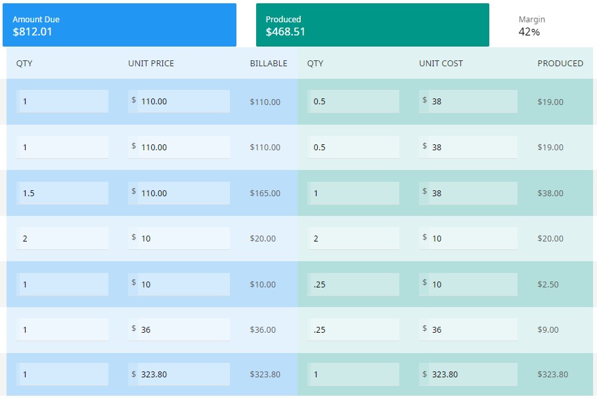Click the UNIT COST column header

pos(441,64)
